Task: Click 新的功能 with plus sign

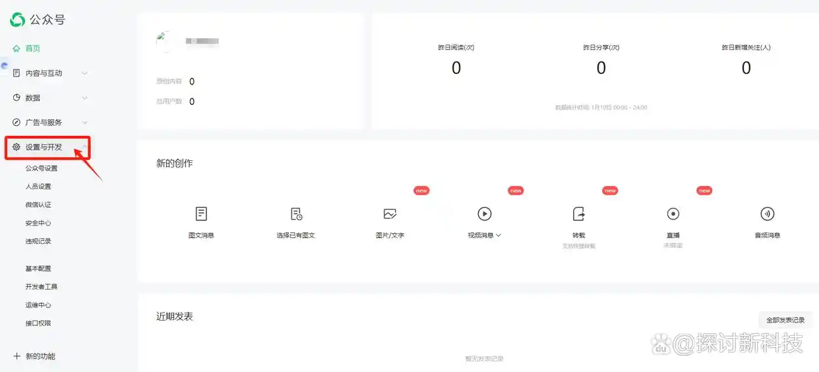Action: [34, 356]
